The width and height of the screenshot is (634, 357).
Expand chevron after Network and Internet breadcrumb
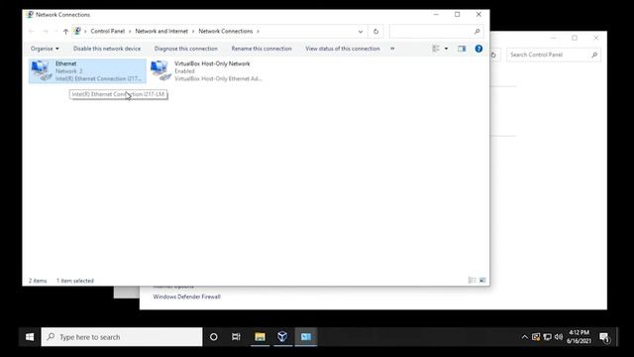(193, 31)
